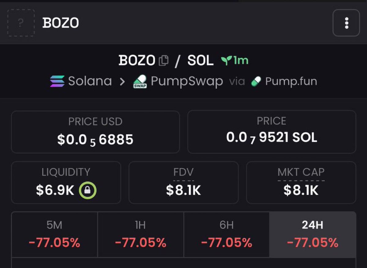Click the PRICE USD box
Image resolution: width=367 pixels, height=268 pixels.
(x=95, y=132)
